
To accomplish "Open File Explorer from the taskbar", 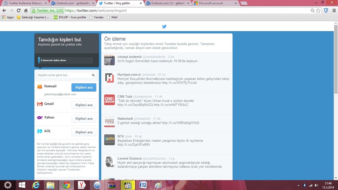I will 51,185.
